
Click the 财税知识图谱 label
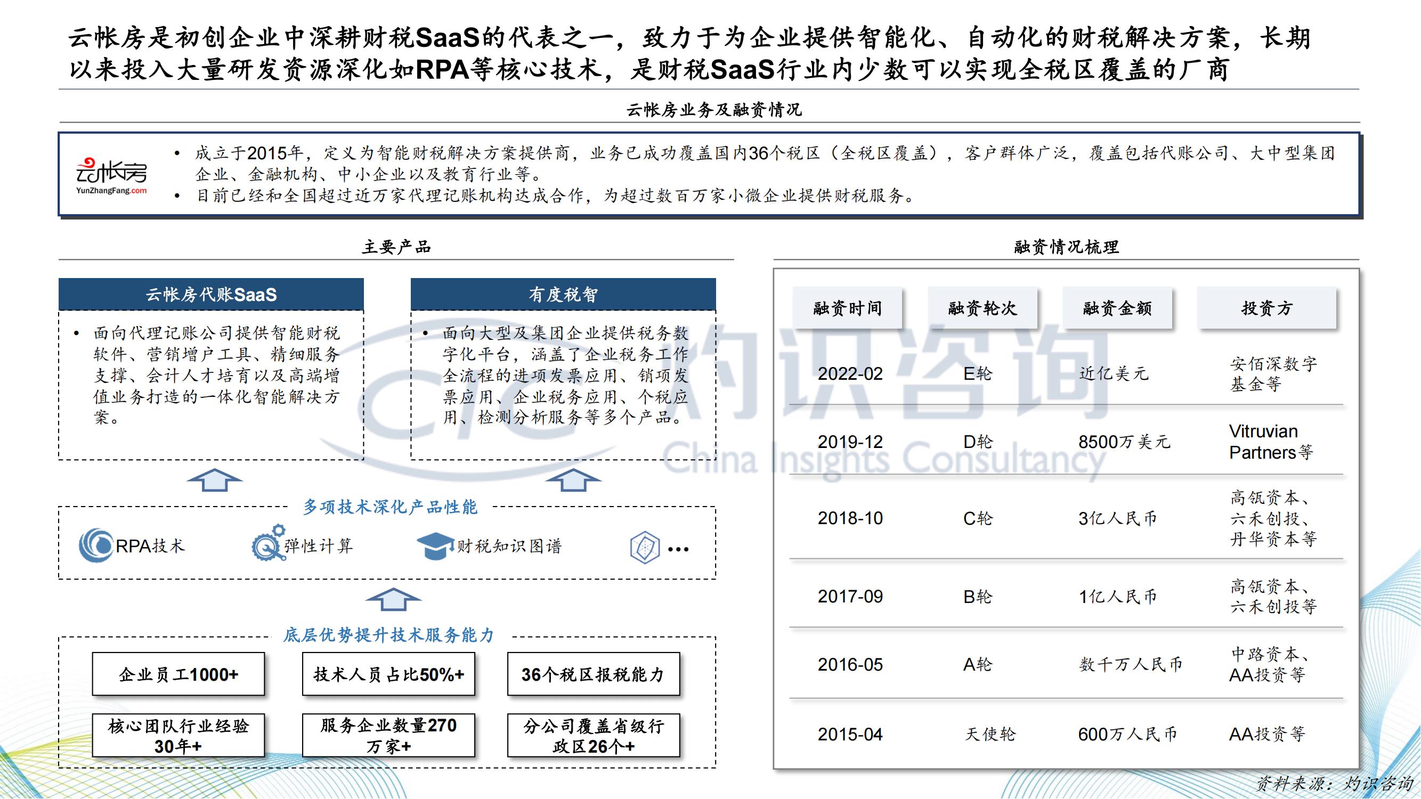click(x=509, y=546)
